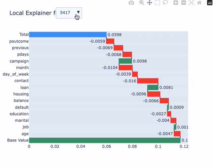Click the small green job bar

(x=175, y=127)
